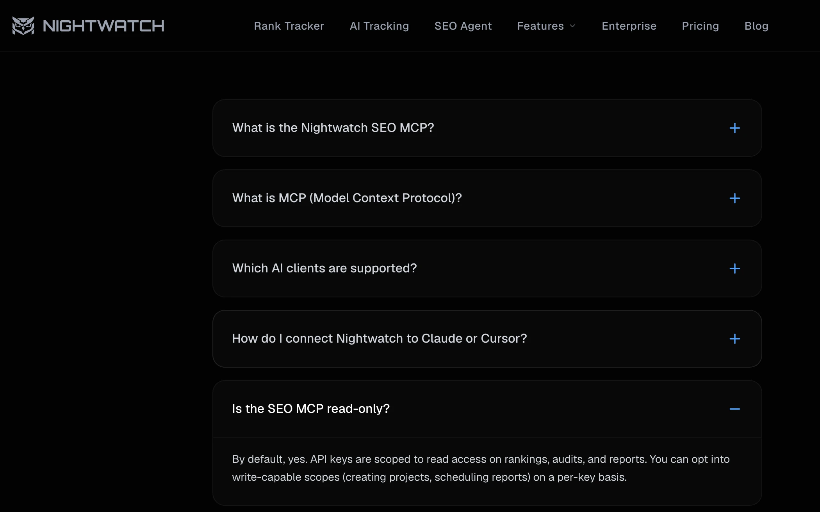Viewport: 820px width, 512px height.
Task: Click plus icon for Nightwatch SEO MCP question
Action: click(x=734, y=128)
